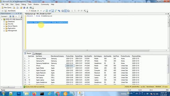Click the highlighted Select Sum query line
This screenshot has height=96, width=170.
click(x=48, y=22)
